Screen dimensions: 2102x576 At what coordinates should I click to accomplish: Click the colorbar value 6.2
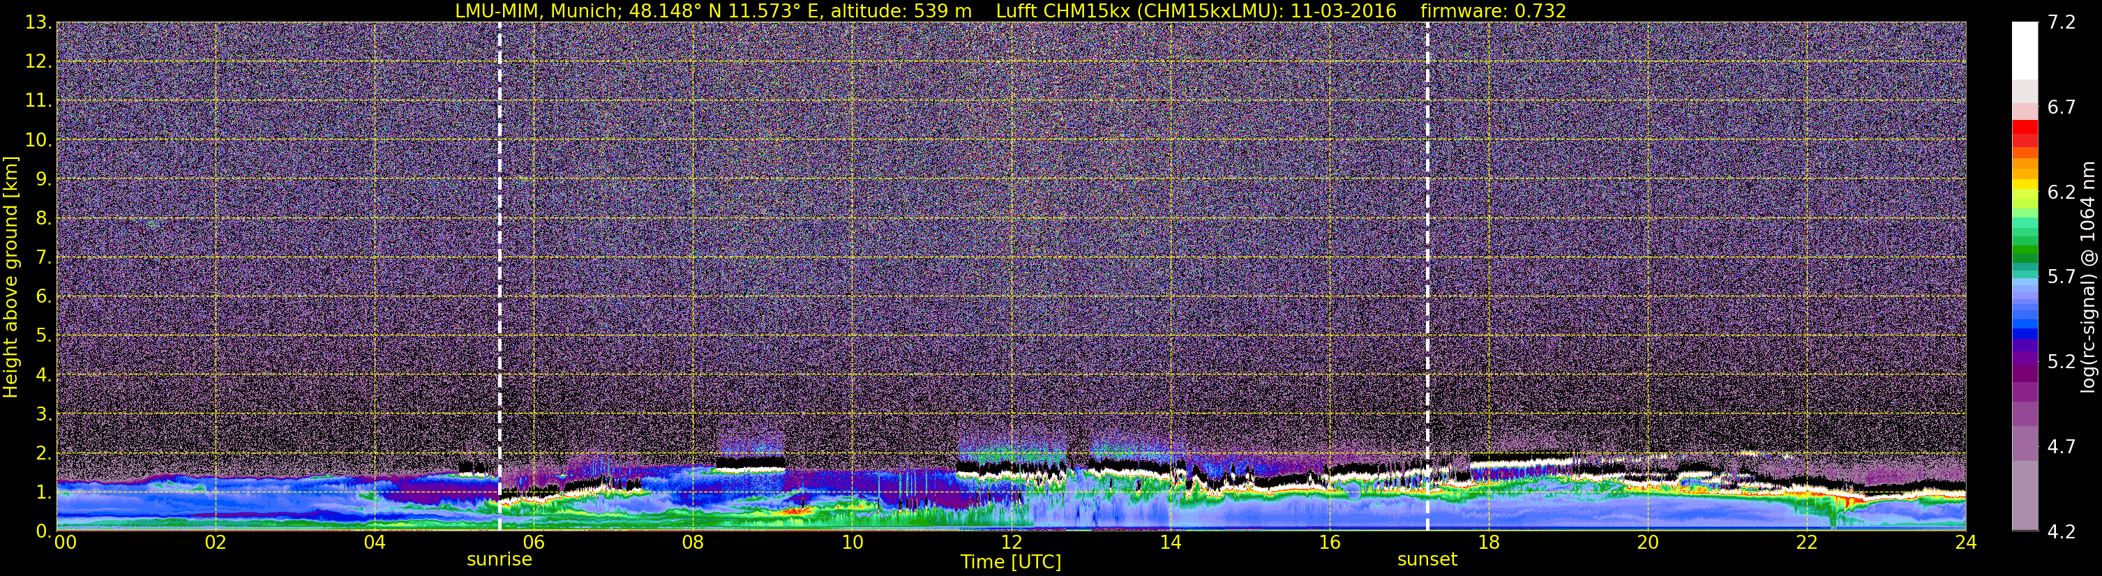(x=2062, y=192)
